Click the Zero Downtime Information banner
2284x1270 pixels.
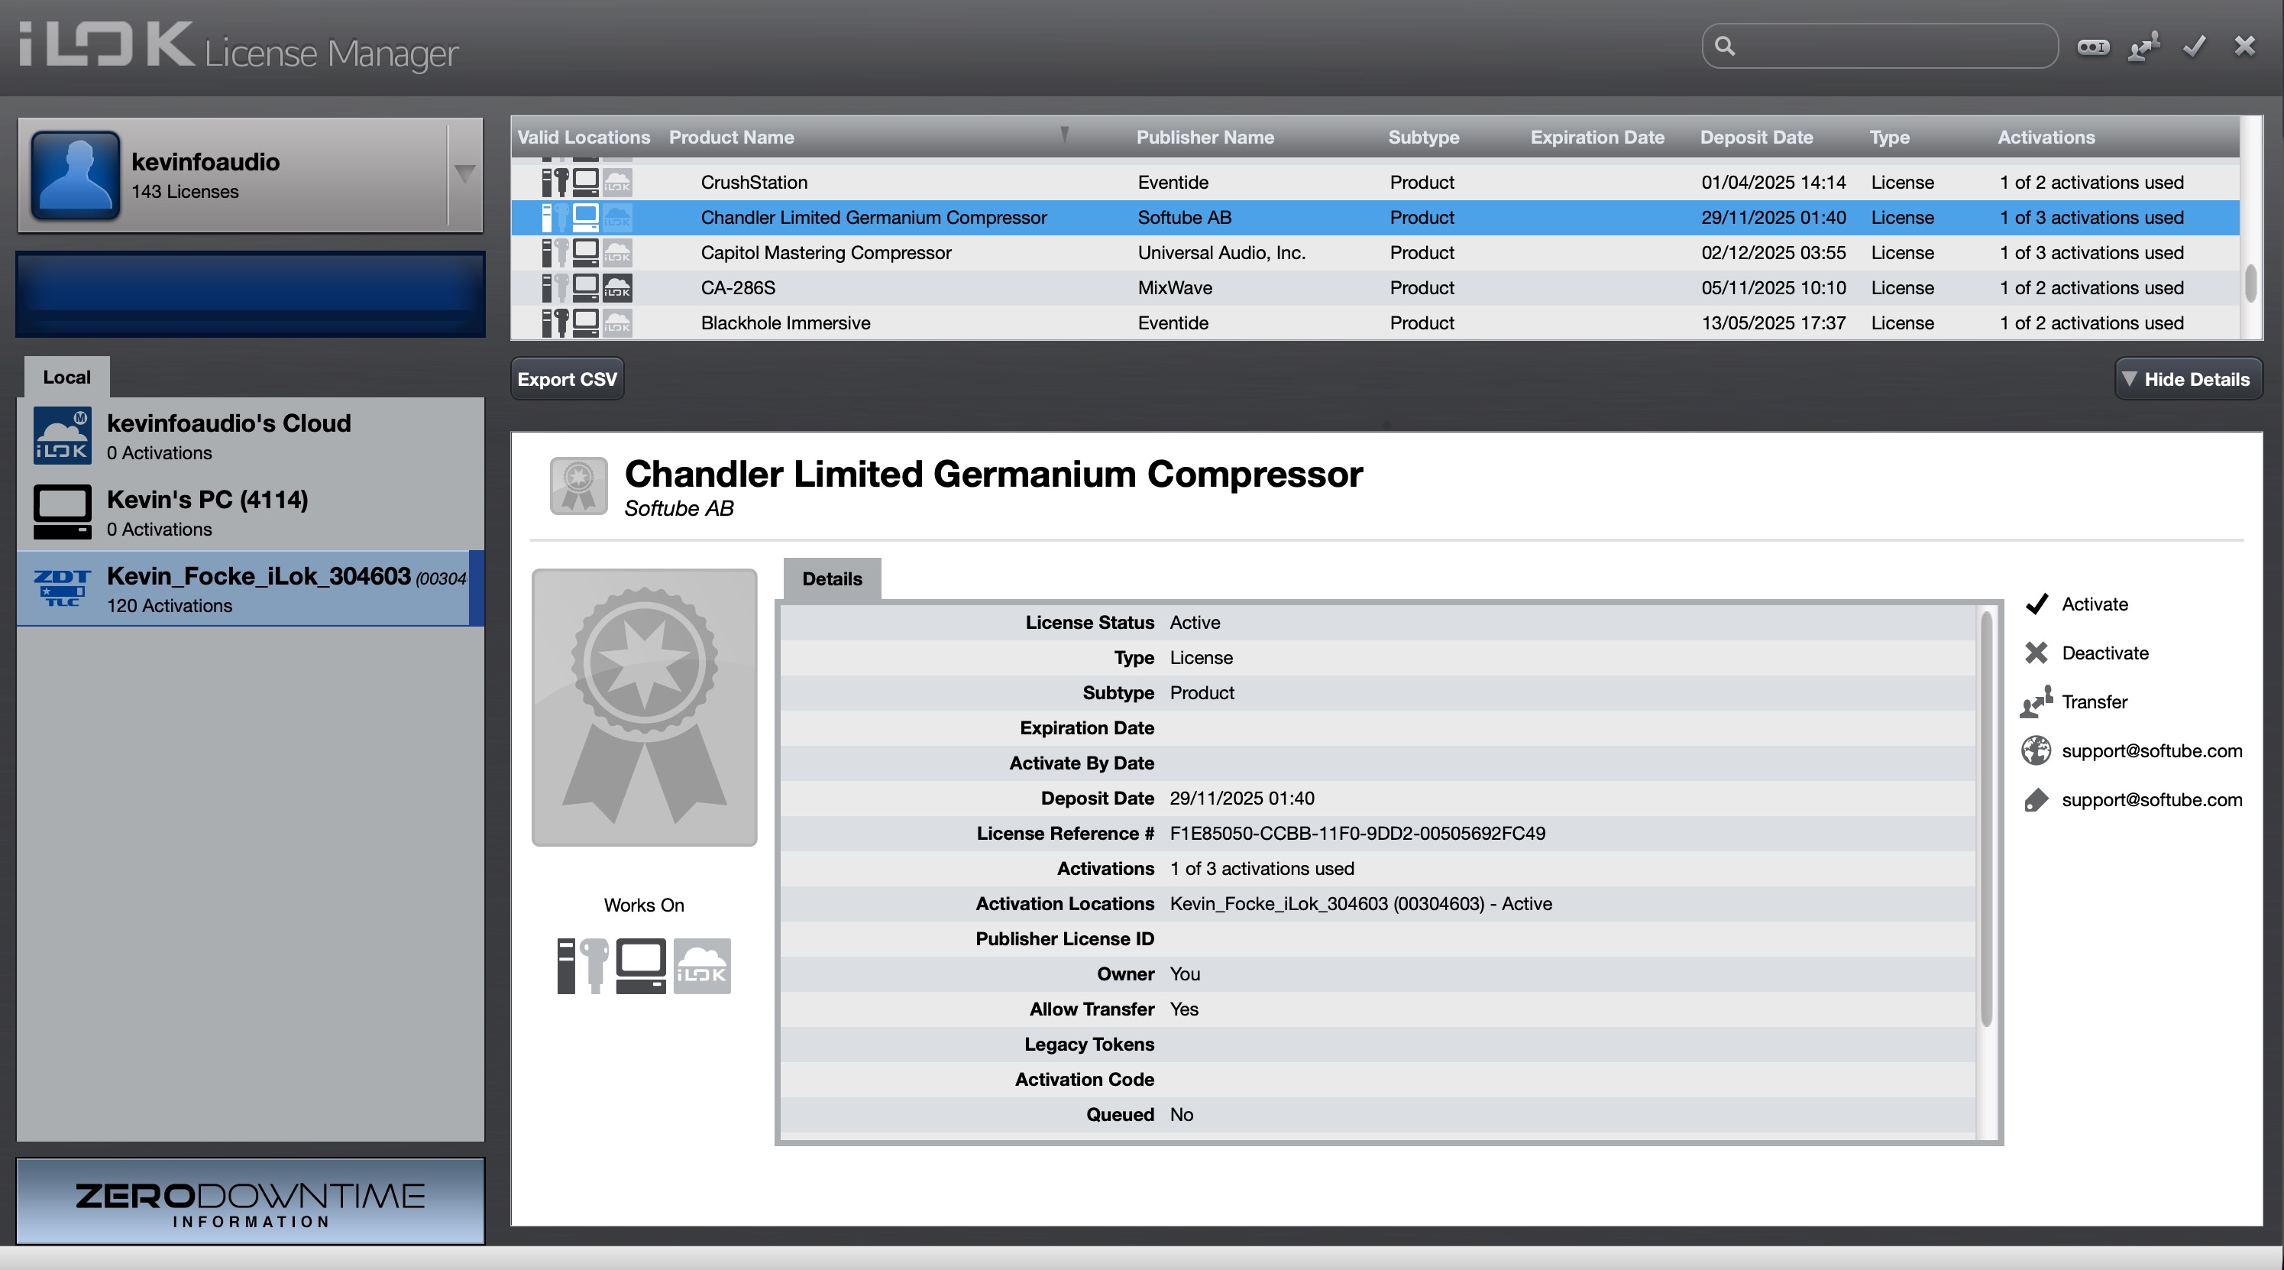tap(250, 1202)
